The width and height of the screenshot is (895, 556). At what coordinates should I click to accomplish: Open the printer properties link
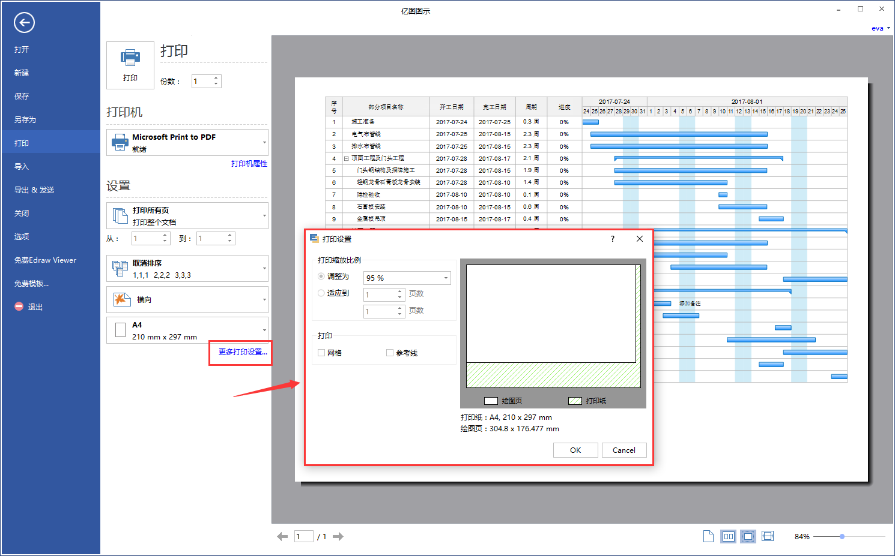click(249, 163)
